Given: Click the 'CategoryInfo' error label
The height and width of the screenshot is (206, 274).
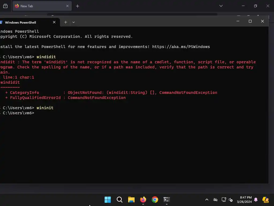Looking at the screenshot, I should pos(24,93).
